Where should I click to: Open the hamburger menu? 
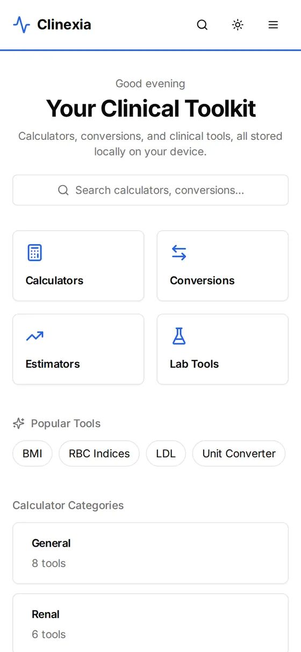273,25
